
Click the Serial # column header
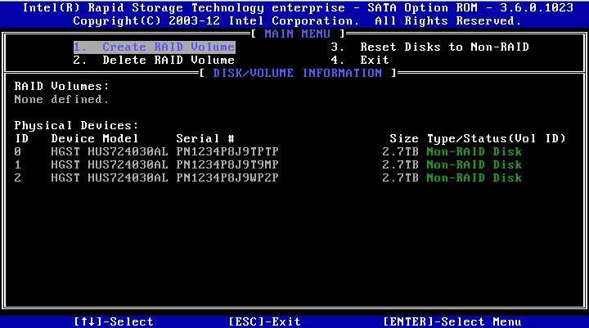205,138
